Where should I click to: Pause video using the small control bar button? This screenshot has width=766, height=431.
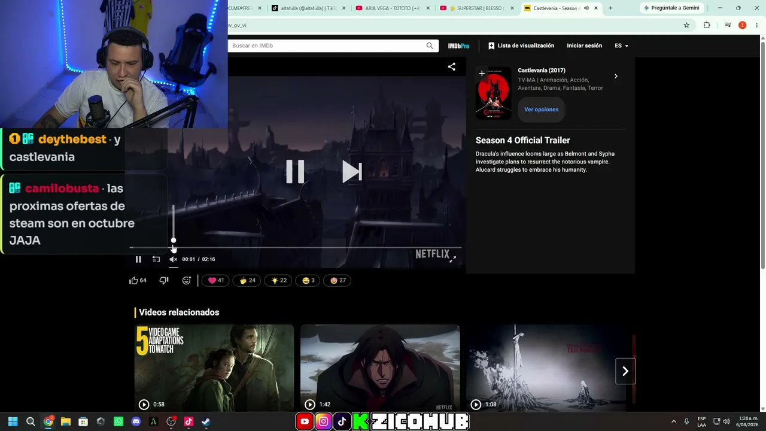138,259
